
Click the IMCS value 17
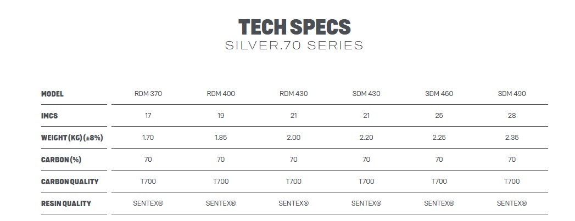tap(148, 116)
